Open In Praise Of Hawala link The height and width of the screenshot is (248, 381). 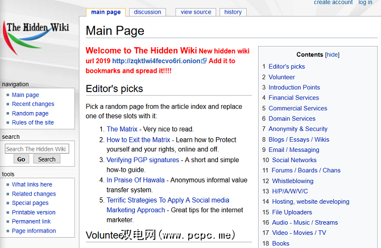coord(135,180)
